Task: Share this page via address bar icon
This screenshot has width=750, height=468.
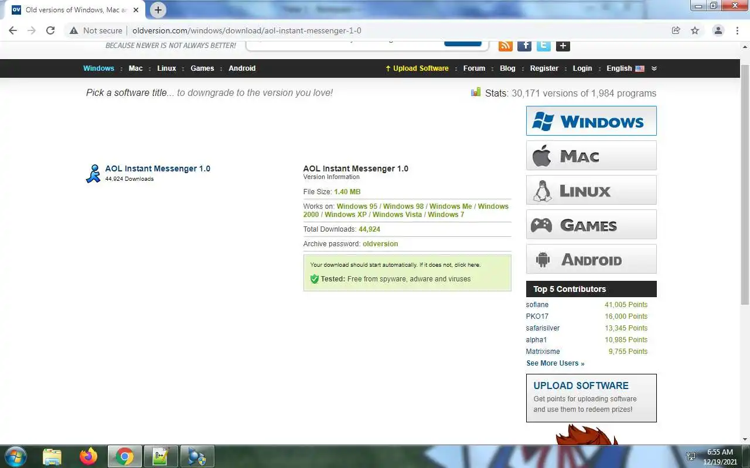Action: click(x=676, y=30)
